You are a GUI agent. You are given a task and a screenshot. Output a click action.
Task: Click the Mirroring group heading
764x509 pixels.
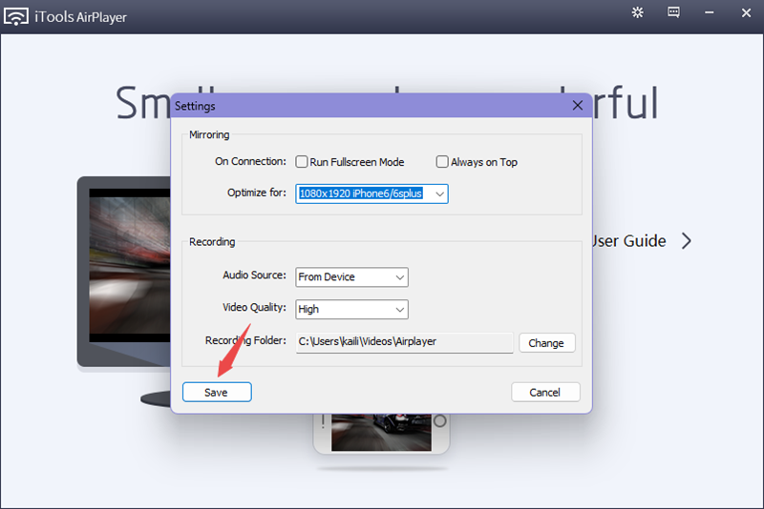(x=209, y=134)
